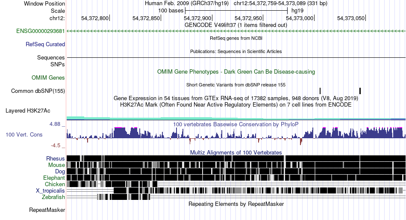Click the Publications: Sequences in Scientific Articles title
This screenshot has width=406, height=220.
click(236, 51)
